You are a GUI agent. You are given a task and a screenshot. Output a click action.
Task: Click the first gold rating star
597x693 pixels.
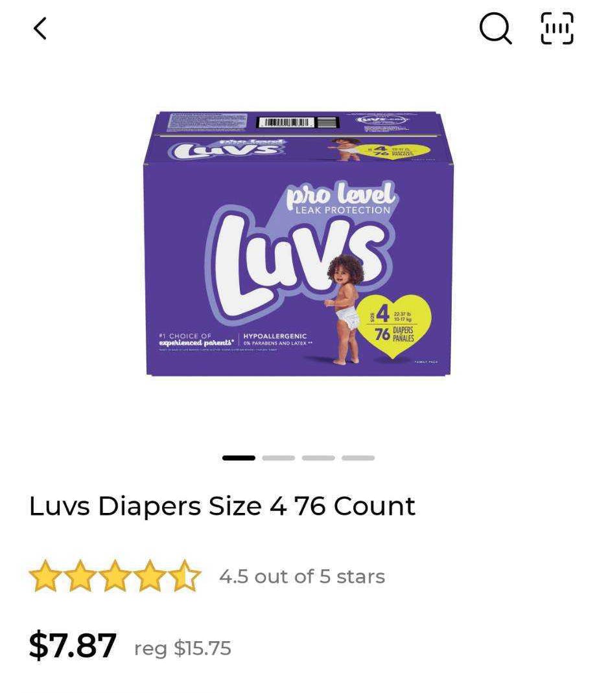(x=44, y=576)
